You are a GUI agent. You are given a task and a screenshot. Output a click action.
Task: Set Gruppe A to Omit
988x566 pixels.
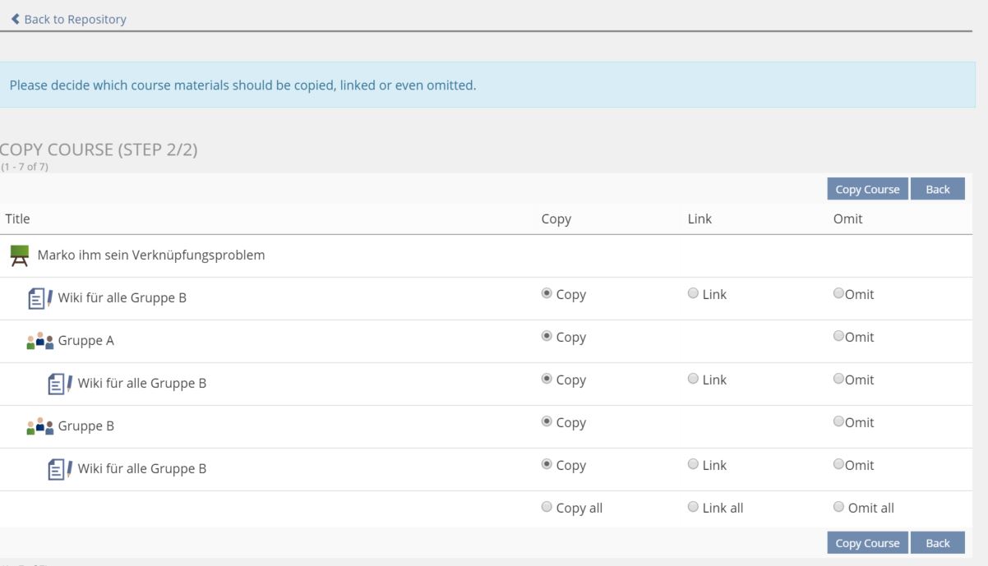point(838,337)
